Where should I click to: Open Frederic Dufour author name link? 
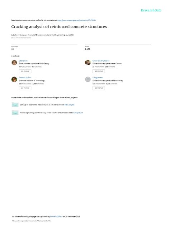[x=25, y=78]
